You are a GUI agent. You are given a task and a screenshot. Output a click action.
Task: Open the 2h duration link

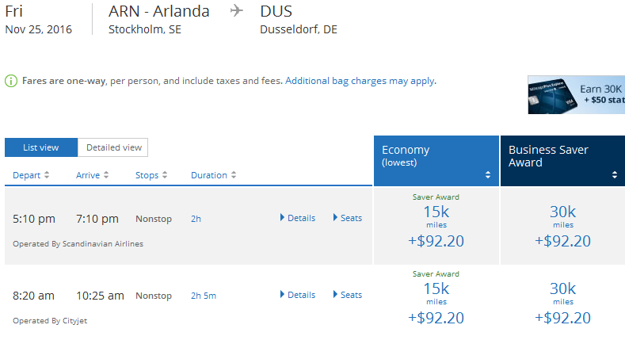(196, 219)
